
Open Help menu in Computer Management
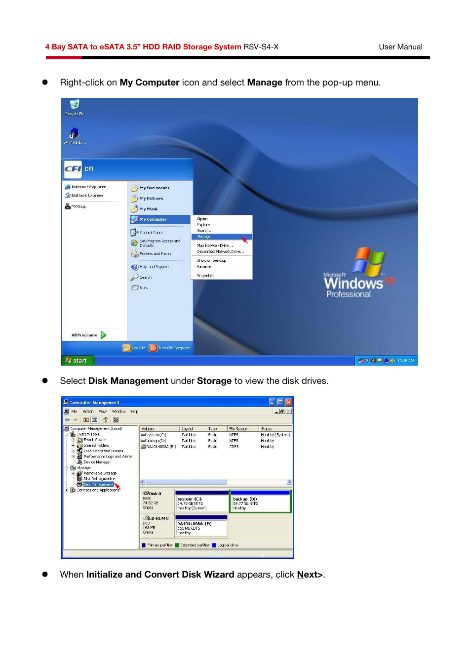135,412
